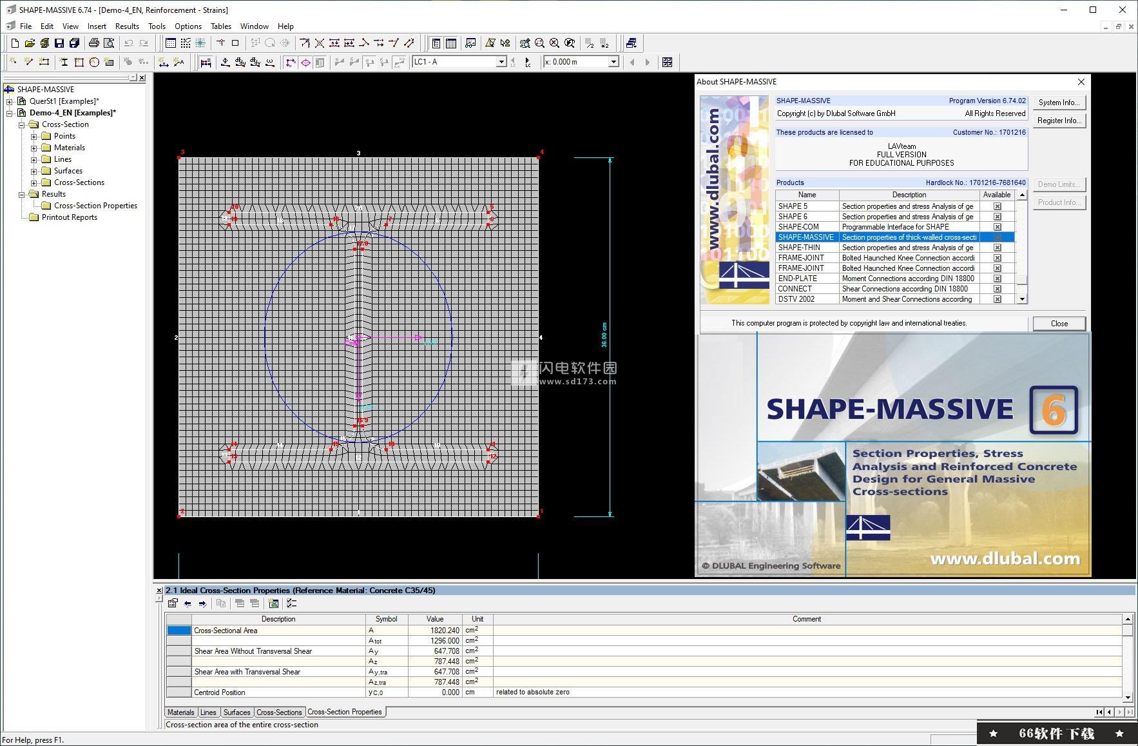Screen dimensions: 1138x746
Task: Click the zoom-all magnifier with red X
Action: [554, 43]
